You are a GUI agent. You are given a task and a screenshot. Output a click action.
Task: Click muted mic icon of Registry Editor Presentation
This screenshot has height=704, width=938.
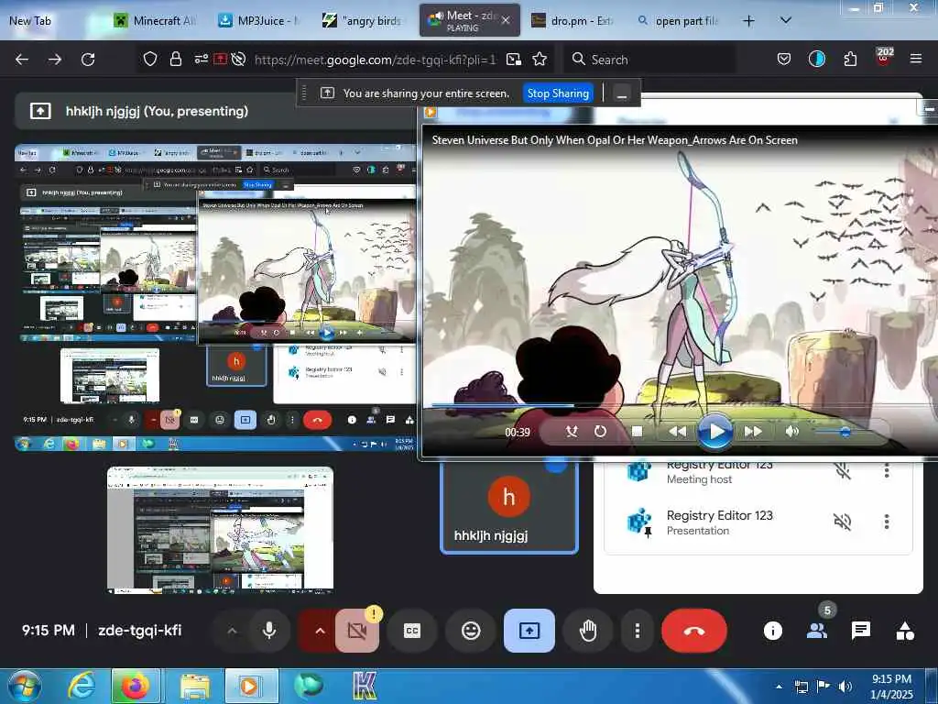click(843, 522)
